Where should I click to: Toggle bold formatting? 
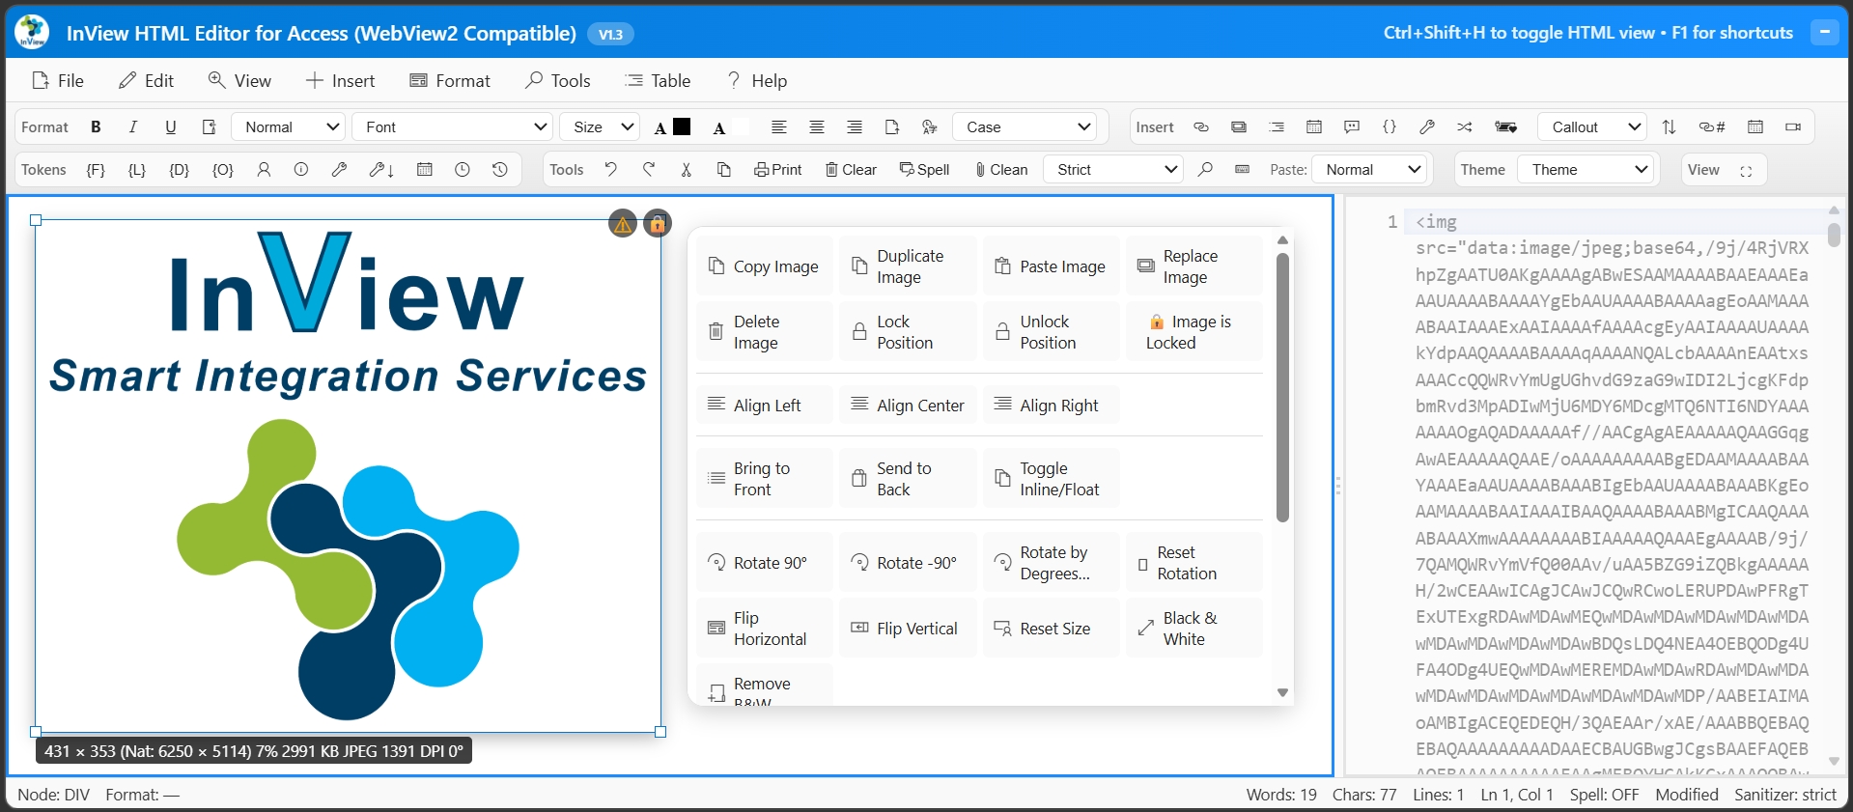[96, 127]
